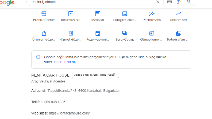
Task: Click the HERKESE GÖRÜNÜR DEĞİL badge
Action: coord(95,75)
